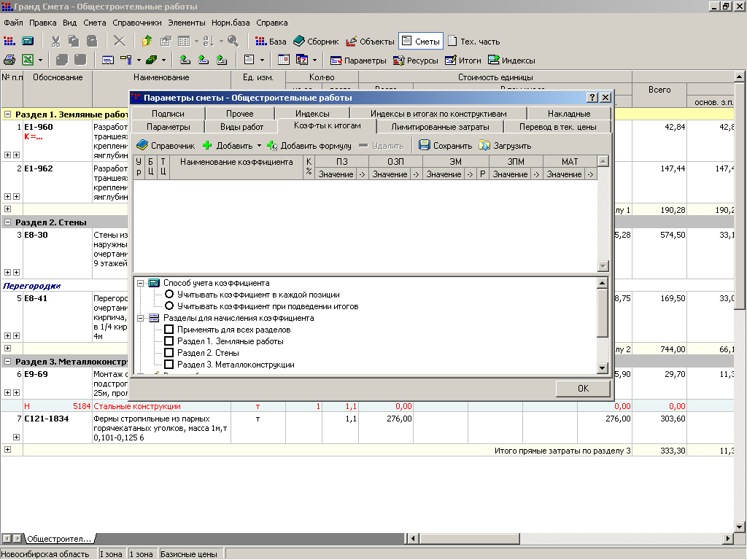Image resolution: width=747 pixels, height=560 pixels.
Task: Click Новосибирская область in status bar
Action: coord(44,554)
